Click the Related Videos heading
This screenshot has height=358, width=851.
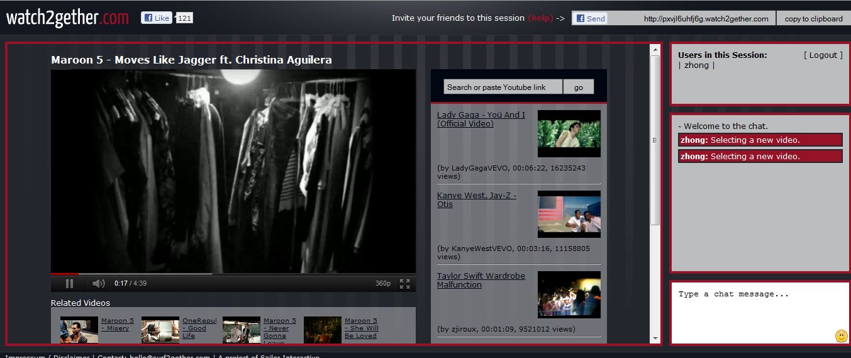(x=81, y=303)
